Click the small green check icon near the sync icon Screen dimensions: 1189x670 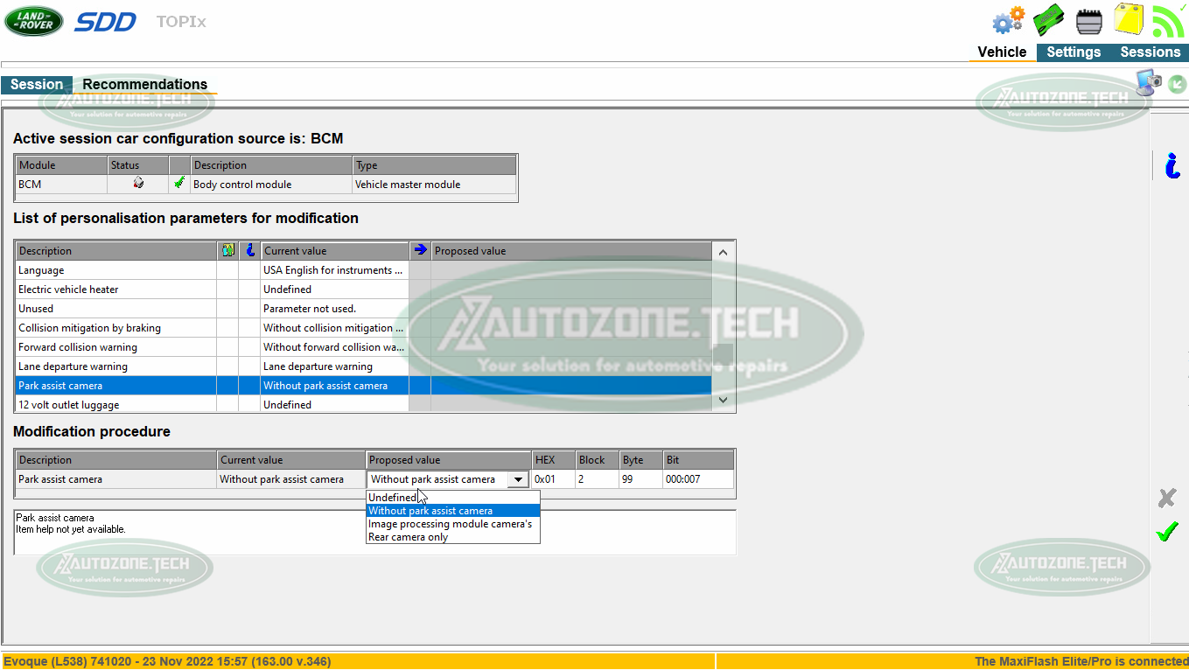pos(1177,84)
